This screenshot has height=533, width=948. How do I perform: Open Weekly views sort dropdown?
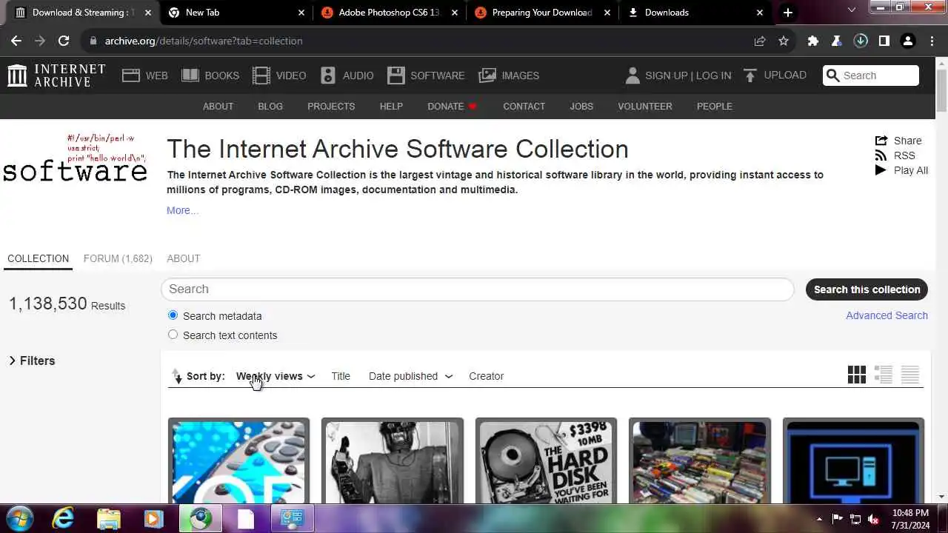pos(276,376)
